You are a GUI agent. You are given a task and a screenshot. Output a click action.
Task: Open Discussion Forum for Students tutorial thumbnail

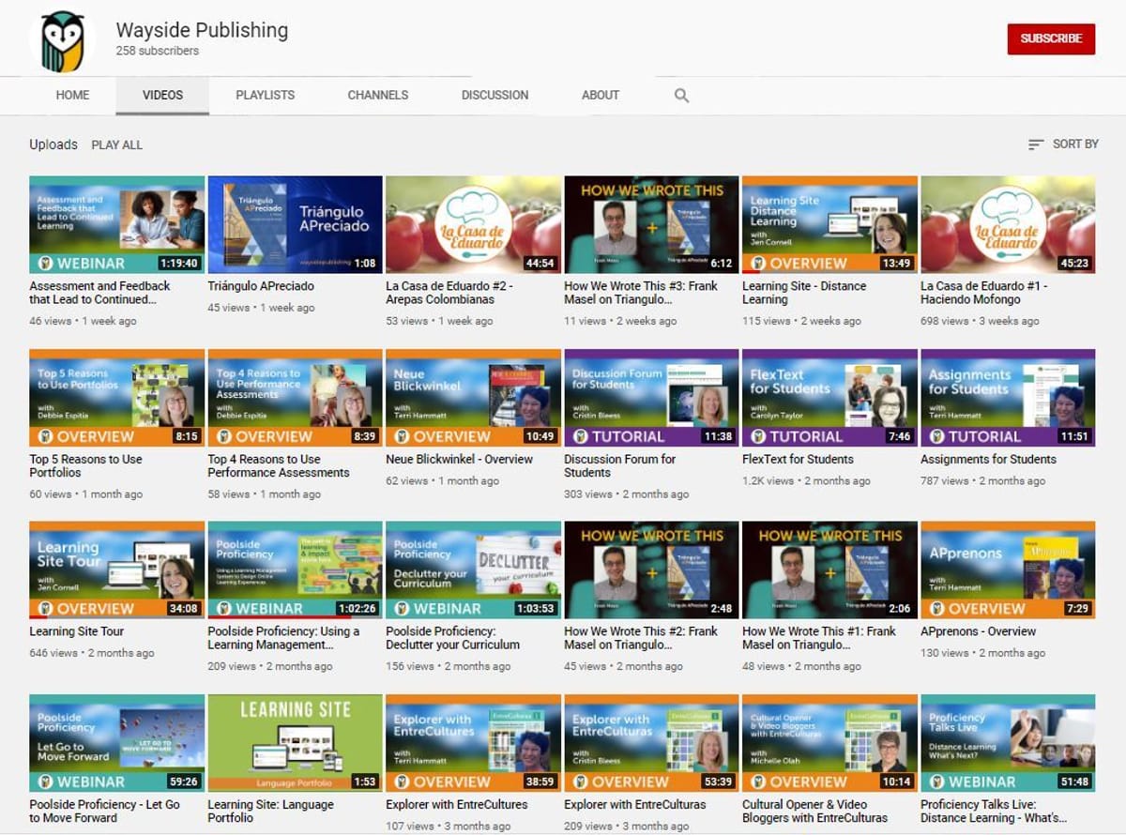(651, 398)
